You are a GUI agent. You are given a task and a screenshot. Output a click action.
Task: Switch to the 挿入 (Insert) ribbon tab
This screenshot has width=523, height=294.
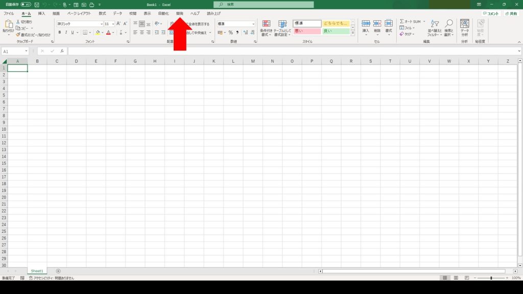tap(41, 13)
